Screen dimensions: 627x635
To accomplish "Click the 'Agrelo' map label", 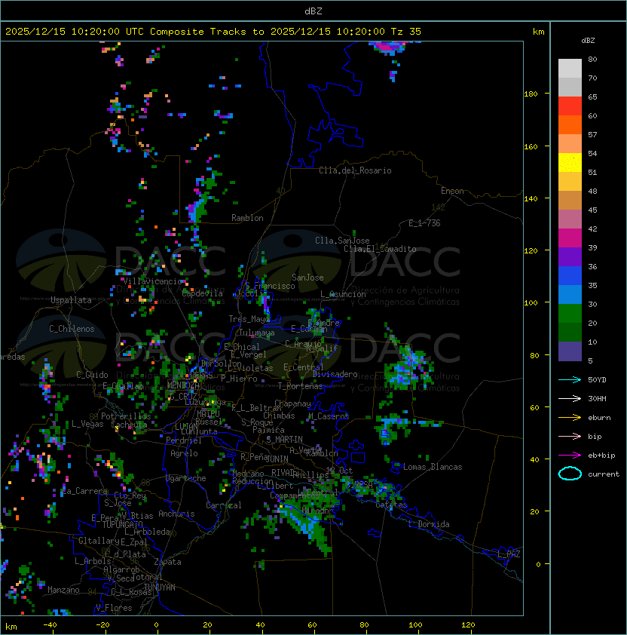I will [x=184, y=453].
